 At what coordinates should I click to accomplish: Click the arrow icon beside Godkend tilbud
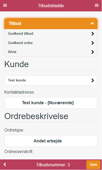(x=92, y=34)
